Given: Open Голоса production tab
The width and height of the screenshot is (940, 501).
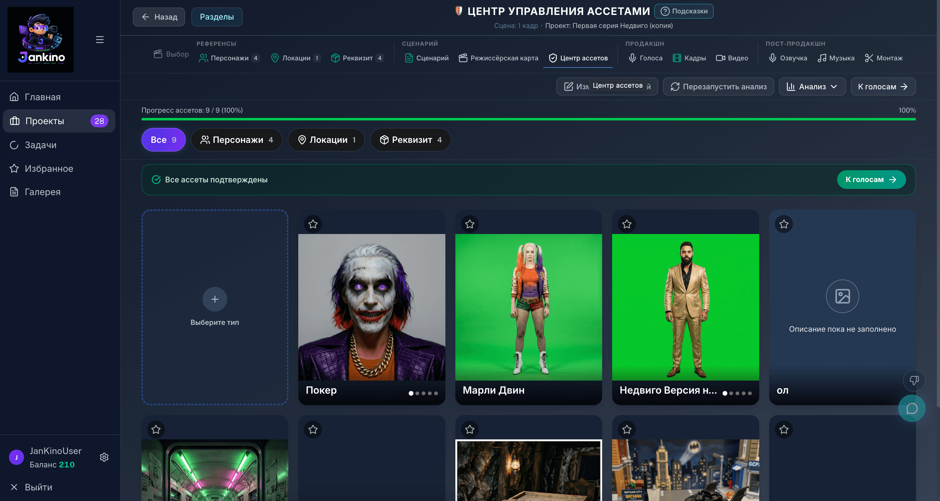Looking at the screenshot, I should tap(645, 58).
